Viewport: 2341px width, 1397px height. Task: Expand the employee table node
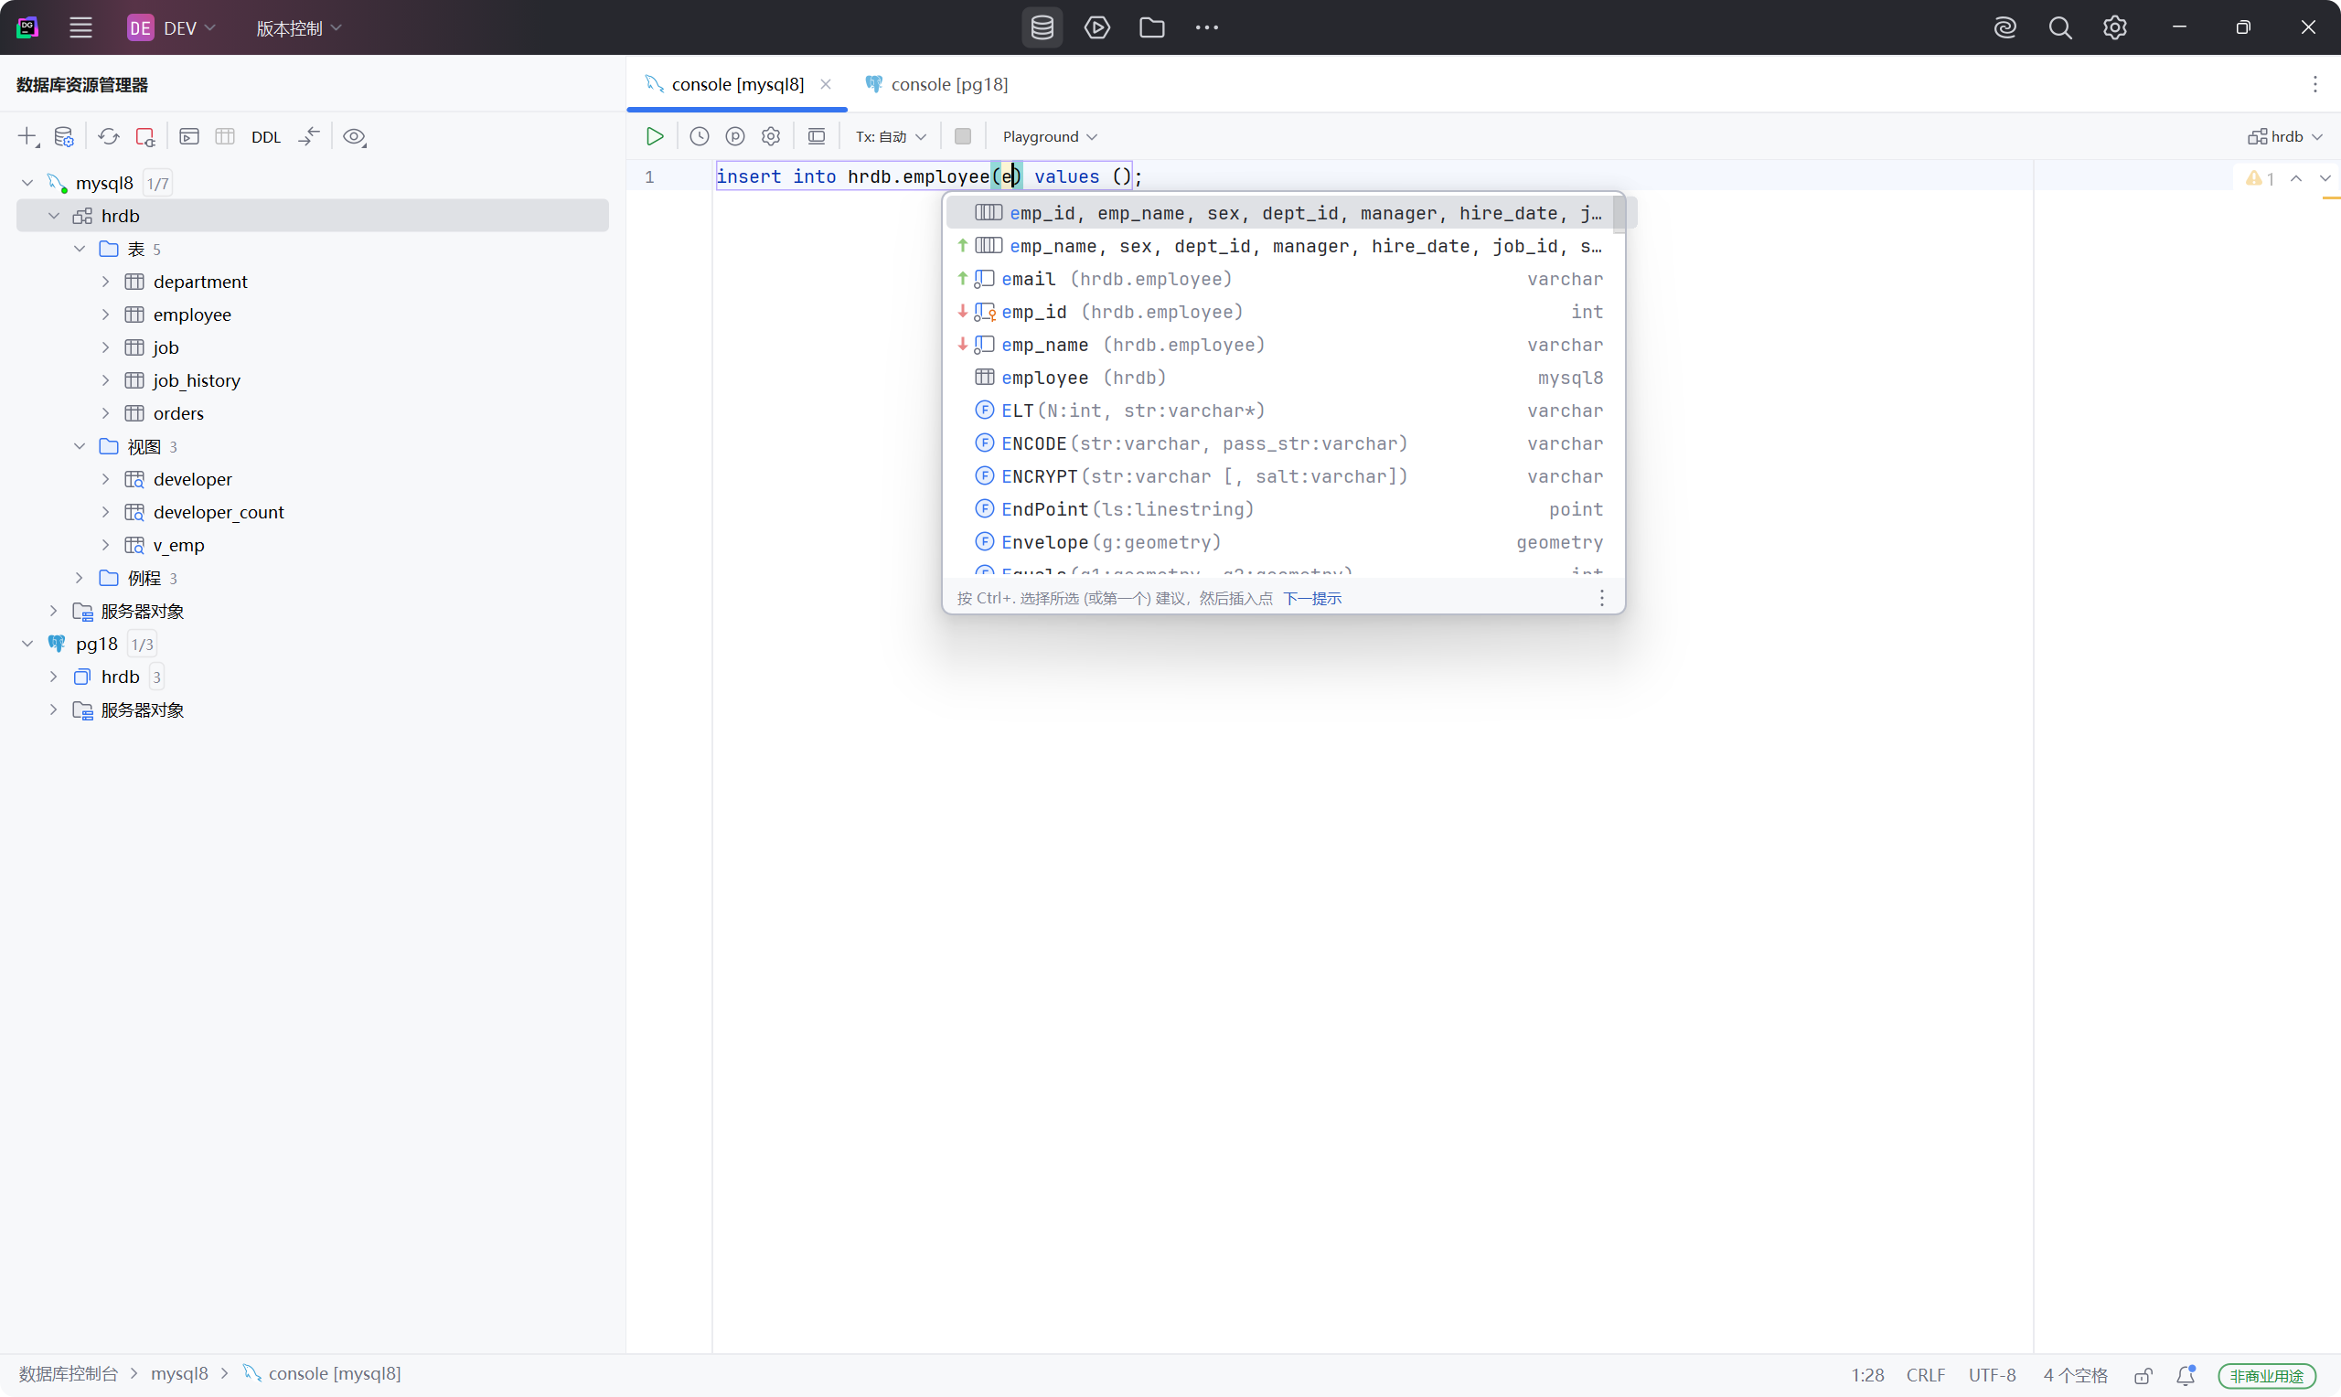pos(105,315)
